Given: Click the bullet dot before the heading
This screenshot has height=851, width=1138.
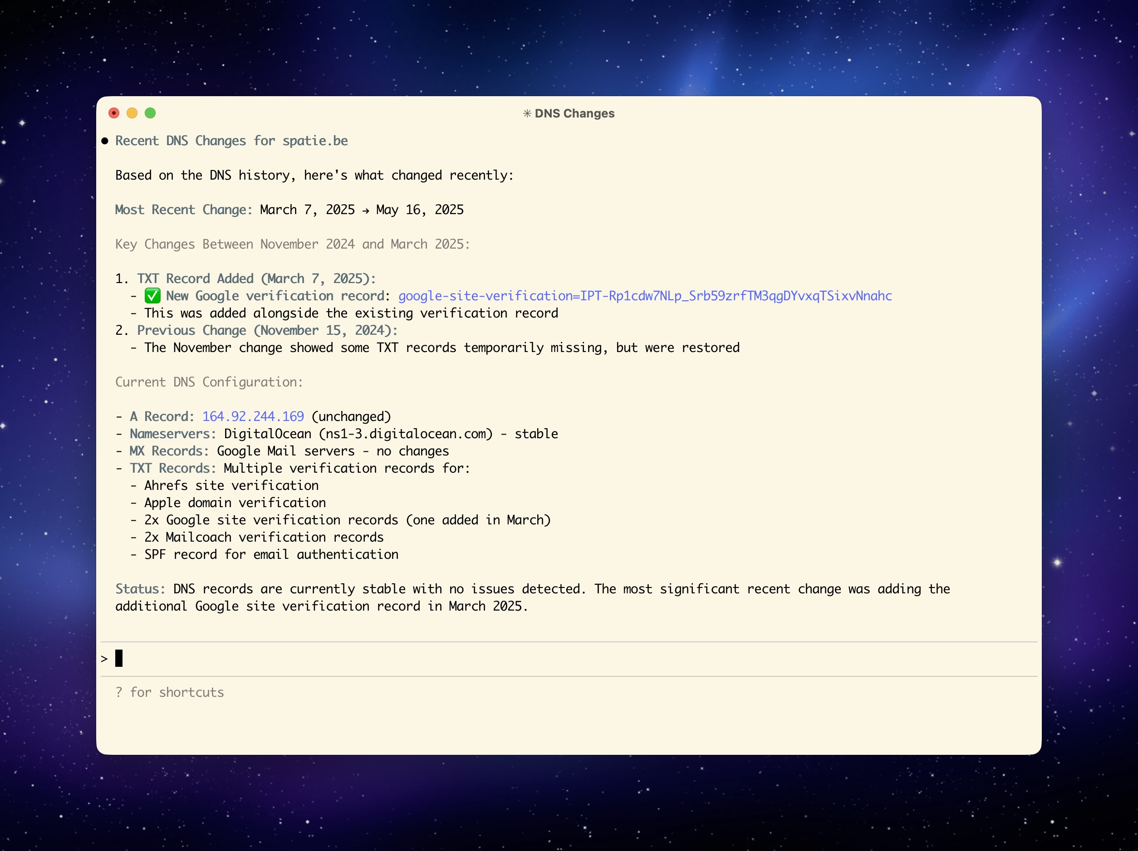Looking at the screenshot, I should [105, 141].
